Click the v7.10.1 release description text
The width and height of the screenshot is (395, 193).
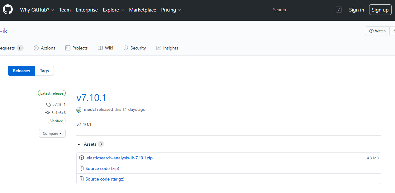(84, 124)
